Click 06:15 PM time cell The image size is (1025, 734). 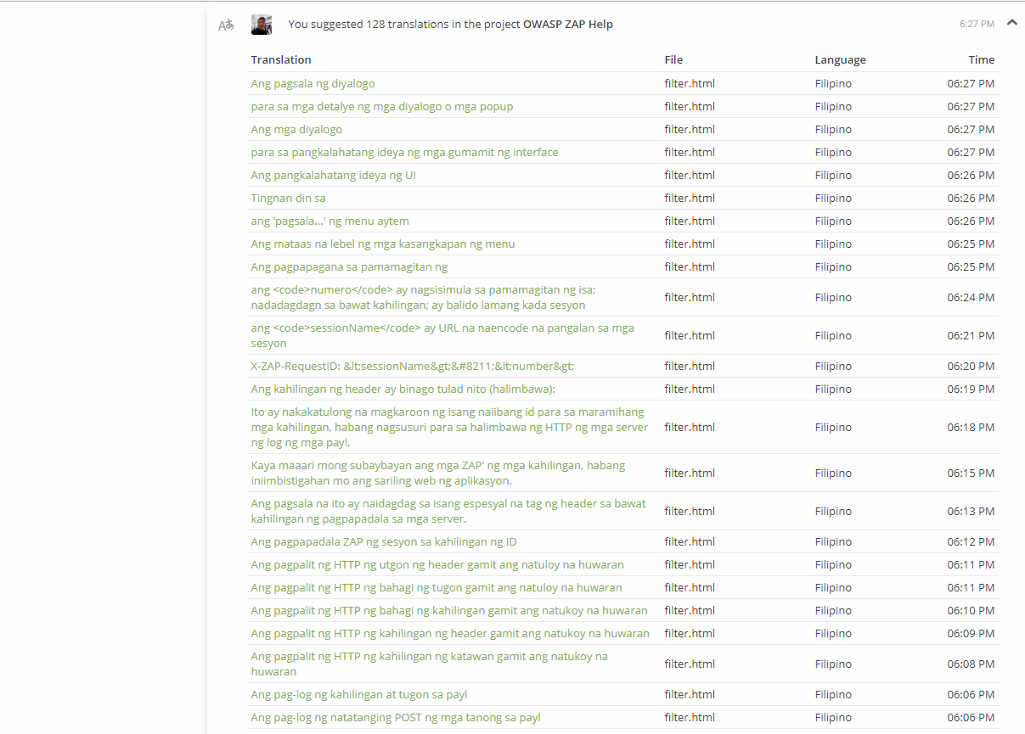(971, 473)
